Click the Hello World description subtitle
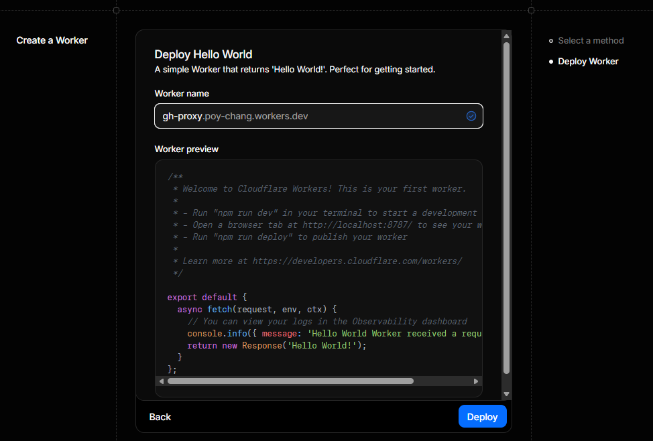 pos(295,70)
